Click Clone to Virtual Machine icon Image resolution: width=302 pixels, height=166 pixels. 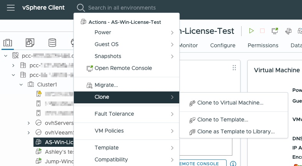click(x=192, y=103)
